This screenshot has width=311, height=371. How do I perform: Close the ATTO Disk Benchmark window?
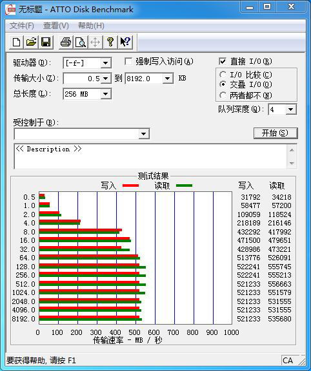click(x=291, y=7)
